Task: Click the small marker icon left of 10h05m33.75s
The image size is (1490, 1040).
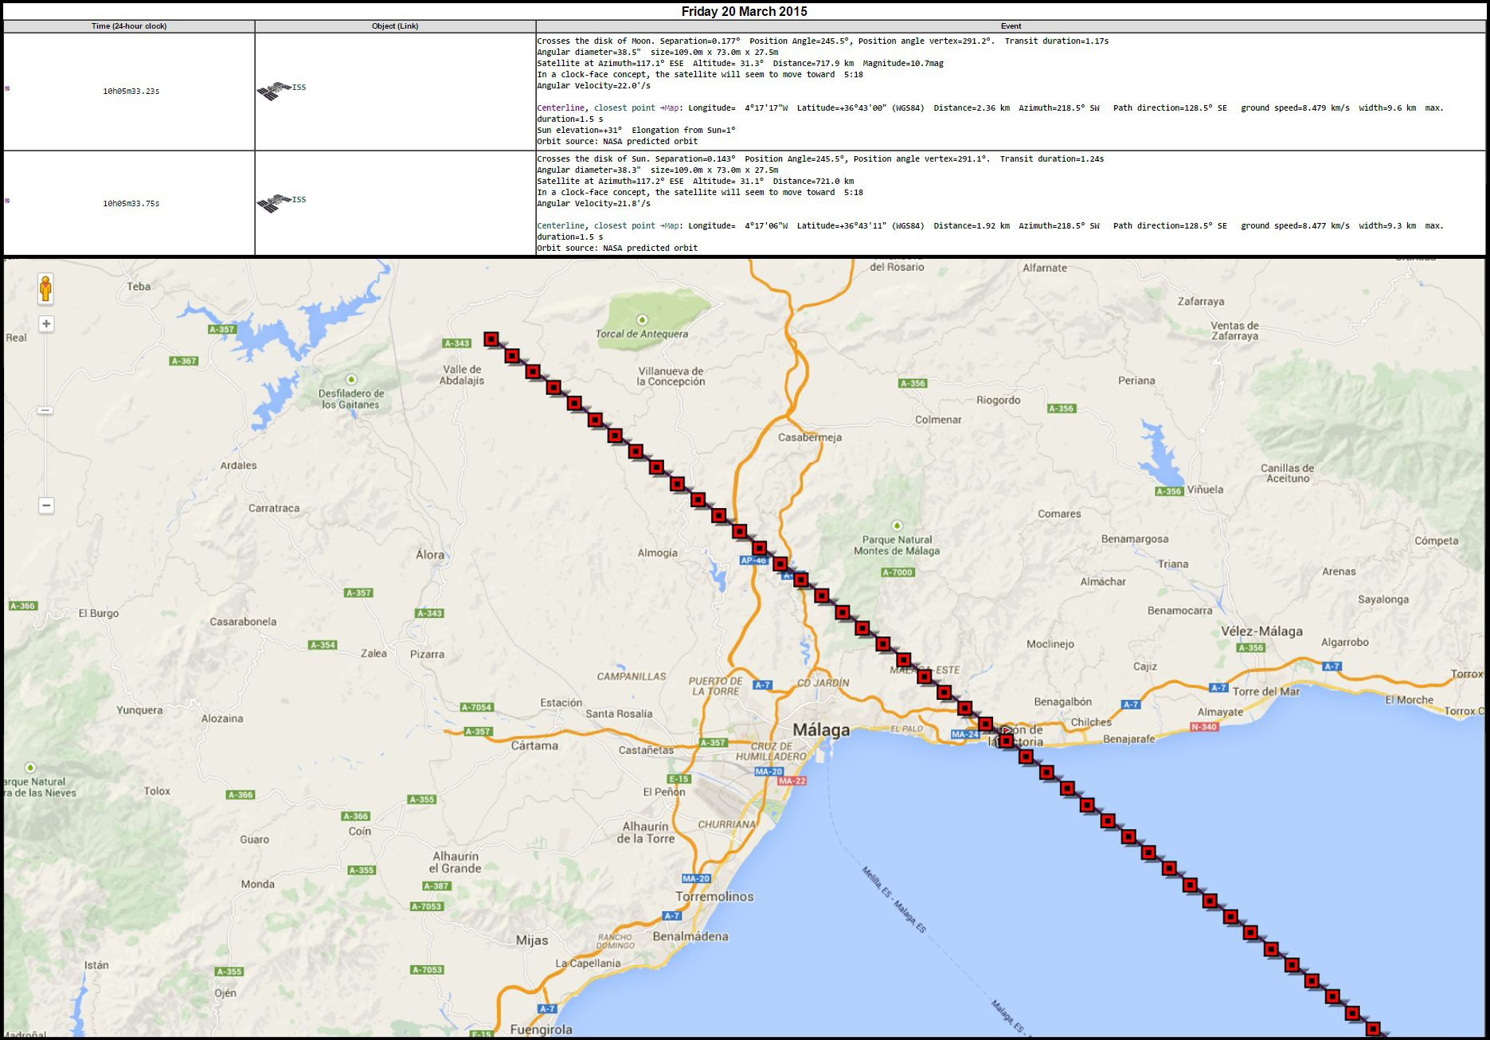Action: pos(7,201)
